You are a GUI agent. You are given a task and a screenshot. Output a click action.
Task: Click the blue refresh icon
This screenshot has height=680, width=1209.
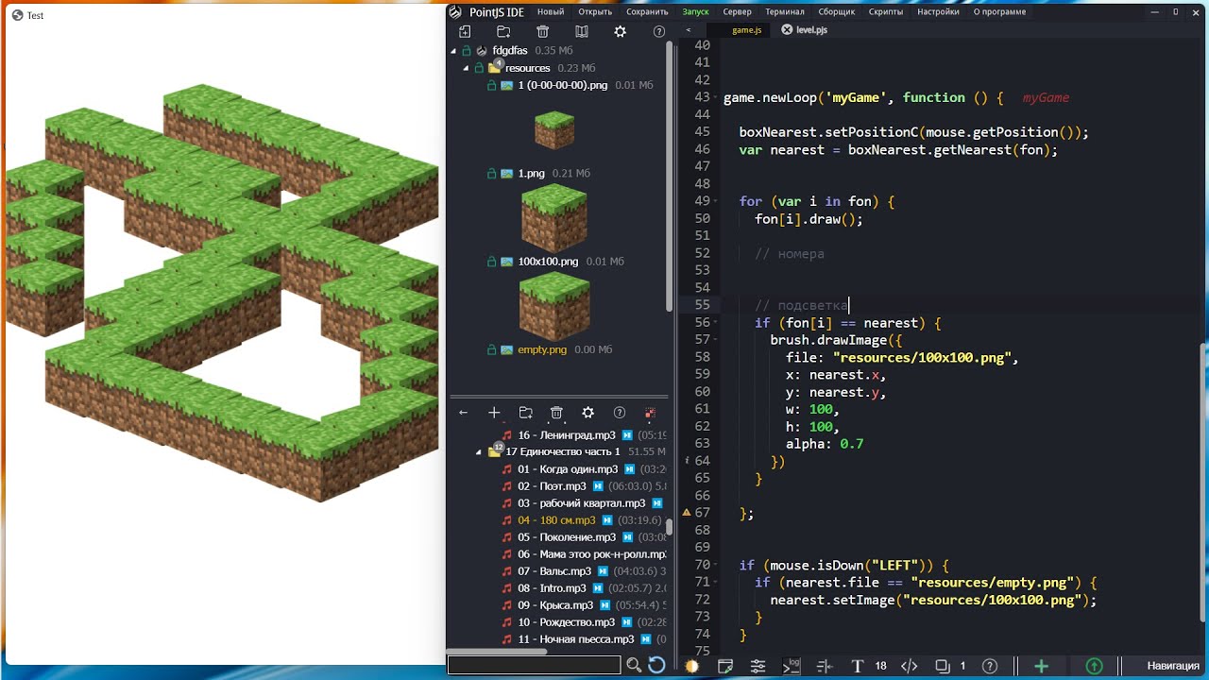656,666
